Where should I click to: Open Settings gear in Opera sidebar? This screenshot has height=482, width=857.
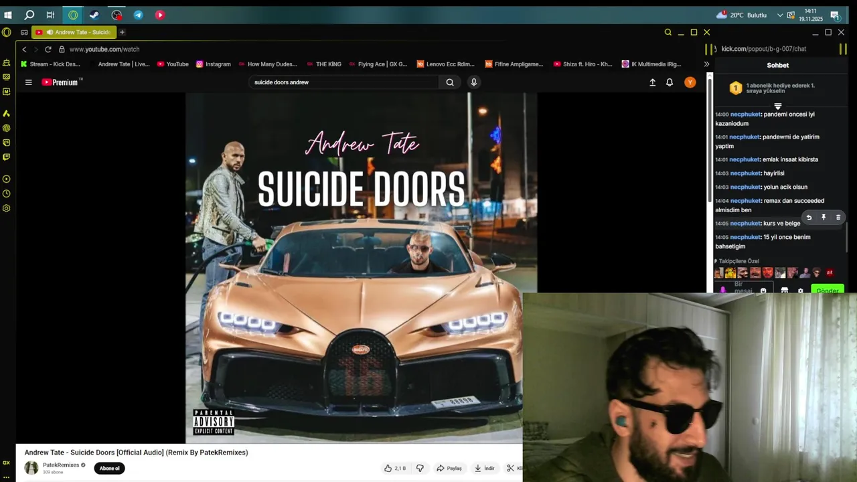click(x=6, y=208)
